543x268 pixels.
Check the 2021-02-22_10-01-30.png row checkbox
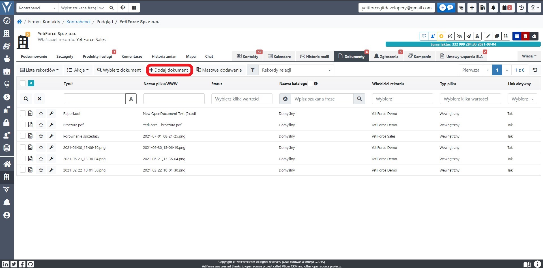pyautogui.click(x=23, y=170)
